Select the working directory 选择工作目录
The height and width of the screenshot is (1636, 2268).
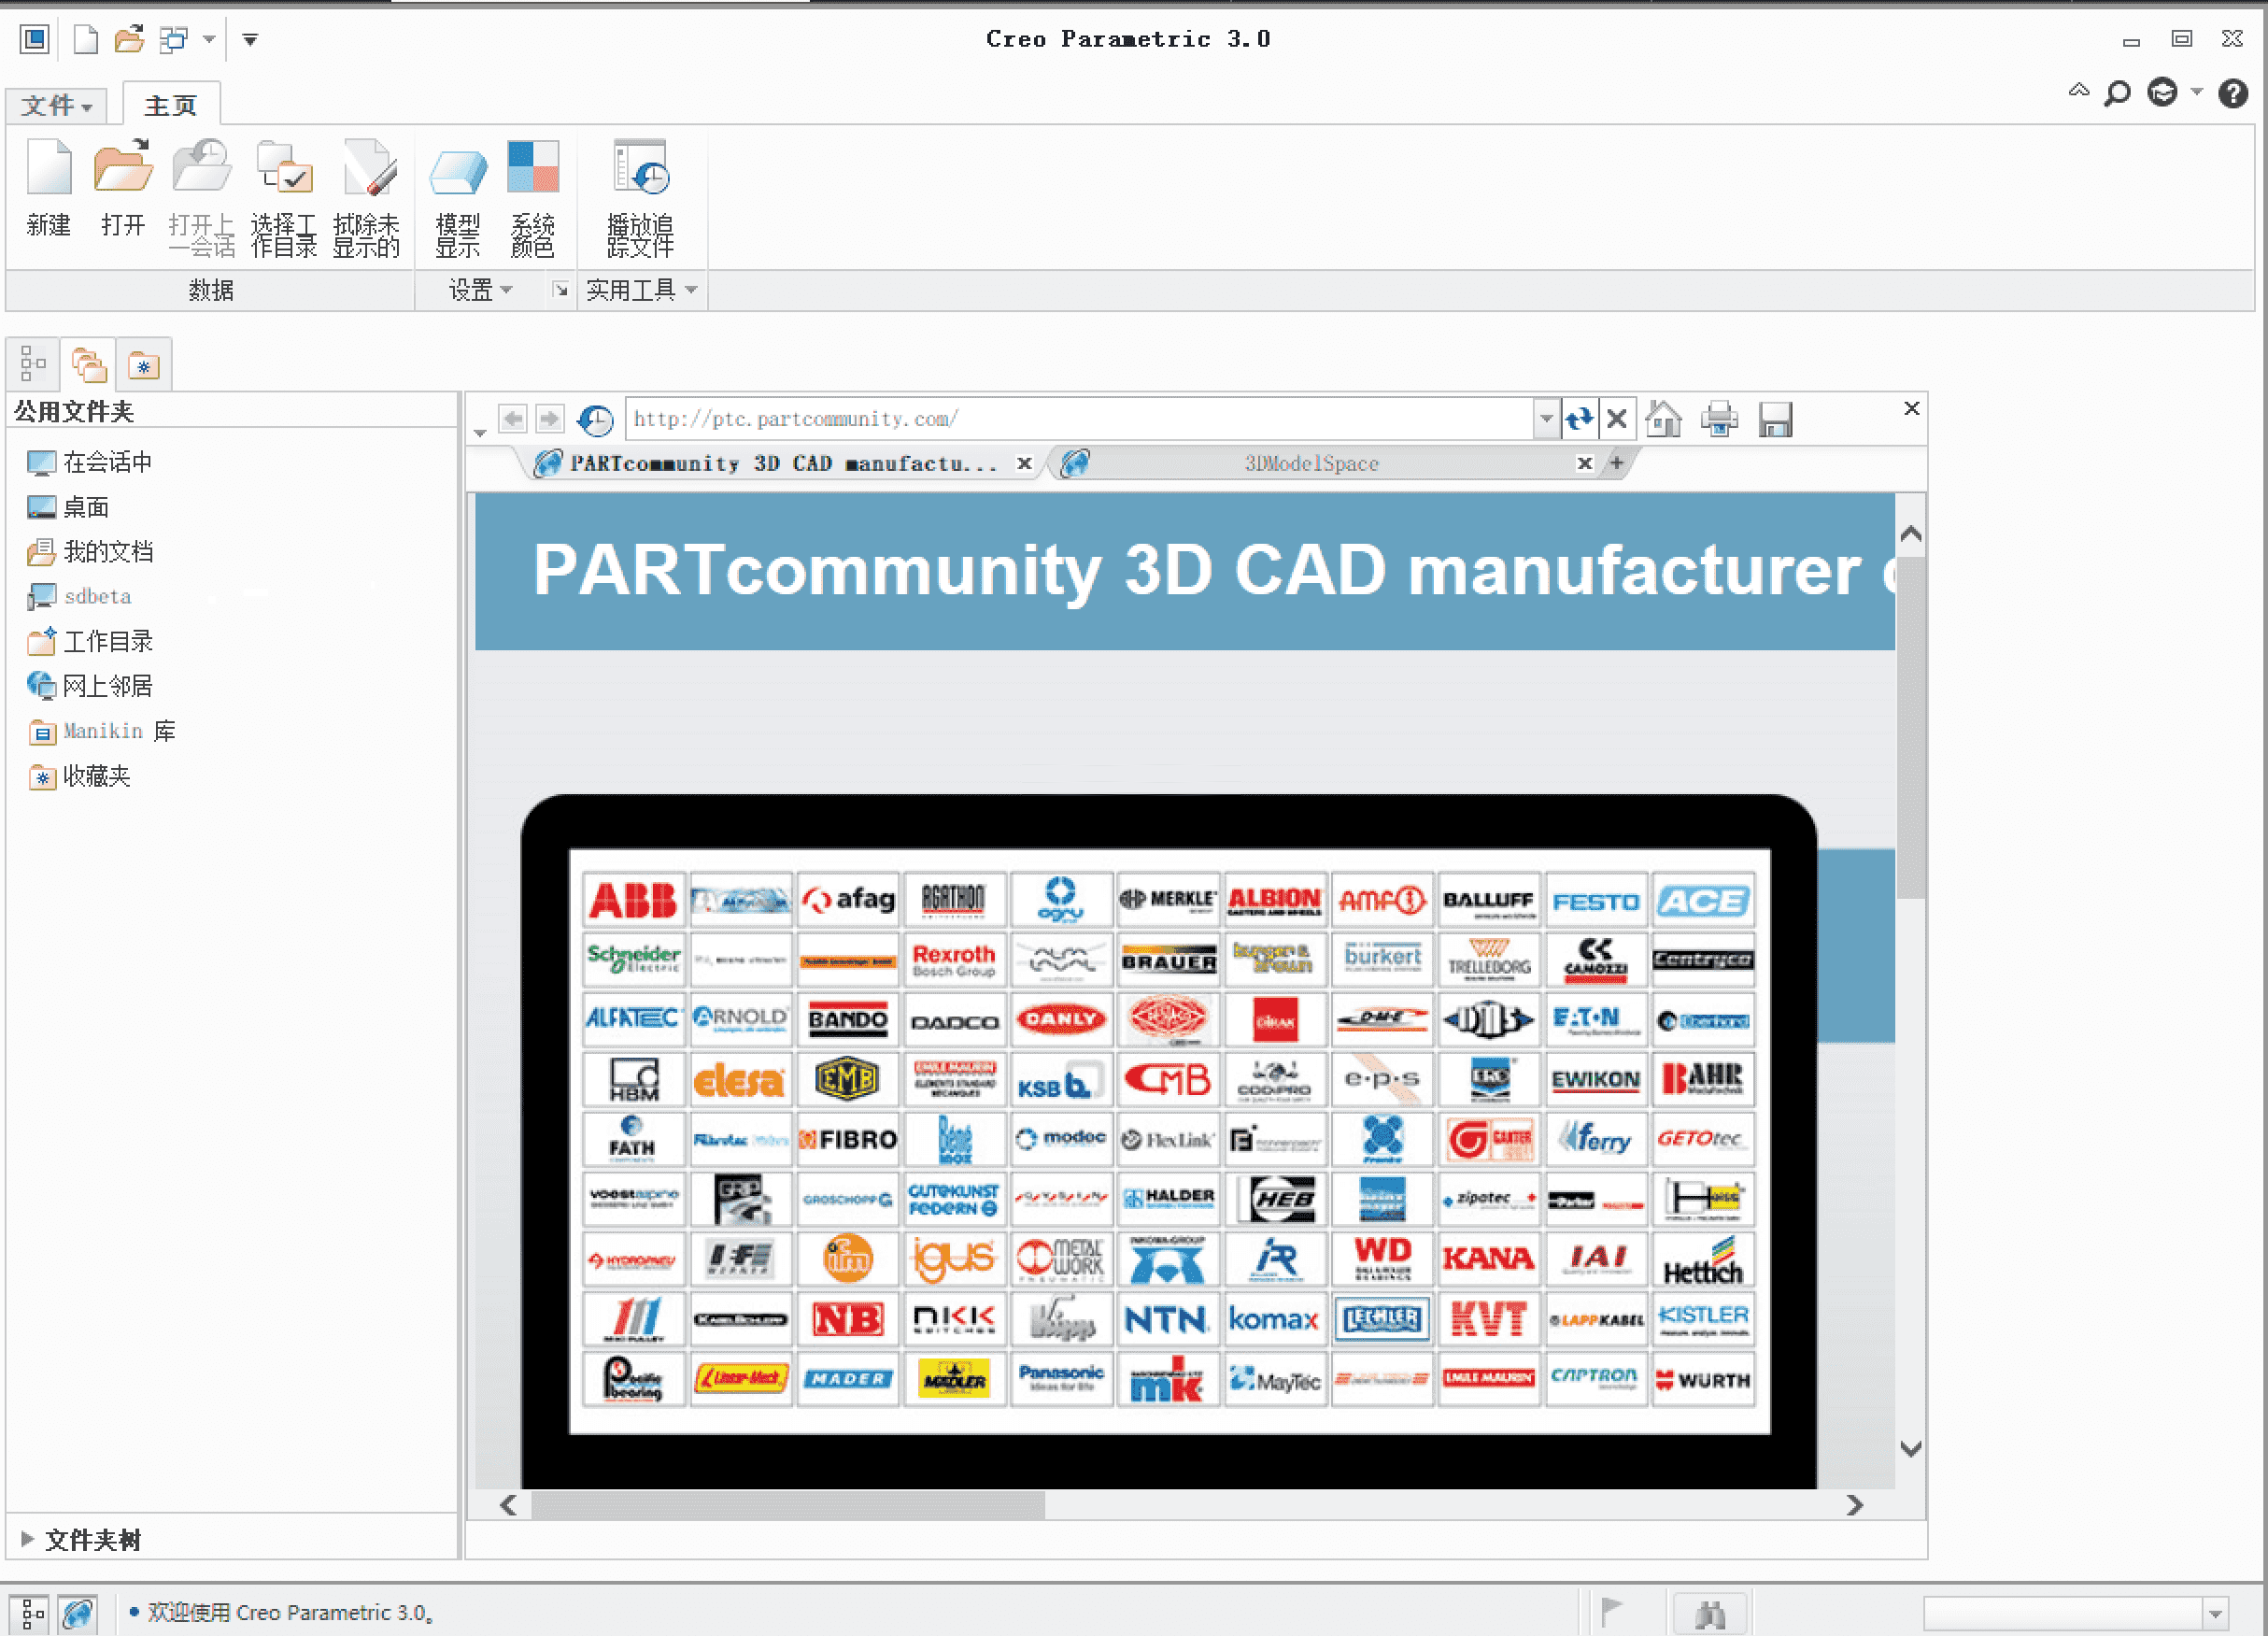pos(283,193)
